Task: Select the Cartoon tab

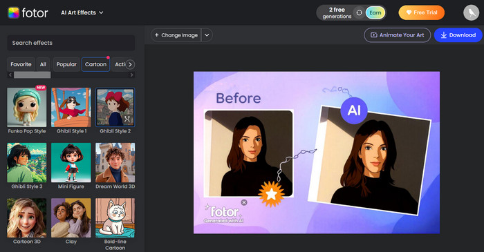Action: click(x=95, y=64)
